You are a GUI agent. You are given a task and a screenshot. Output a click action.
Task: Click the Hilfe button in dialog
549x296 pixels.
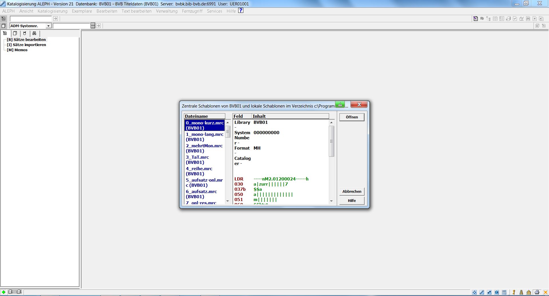[x=352, y=200]
